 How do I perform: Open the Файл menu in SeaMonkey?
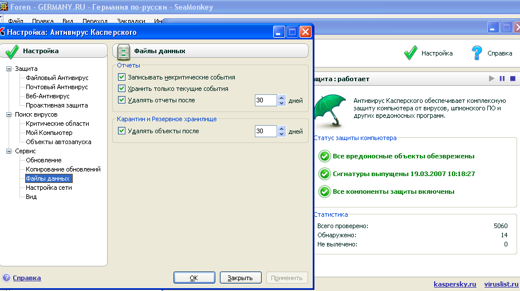[x=15, y=21]
